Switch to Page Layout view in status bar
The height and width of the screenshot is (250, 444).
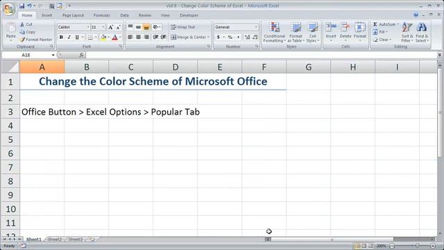pyautogui.click(x=364, y=246)
